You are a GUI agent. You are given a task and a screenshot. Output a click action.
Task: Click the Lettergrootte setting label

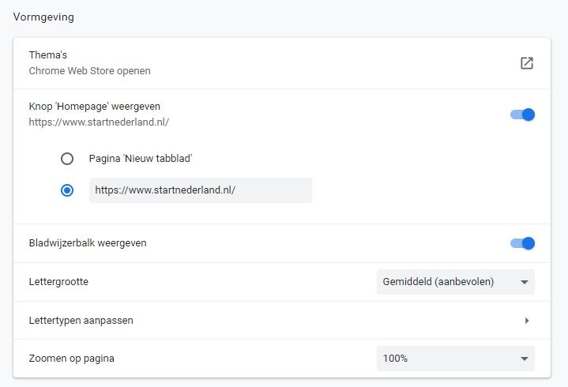[x=58, y=282]
